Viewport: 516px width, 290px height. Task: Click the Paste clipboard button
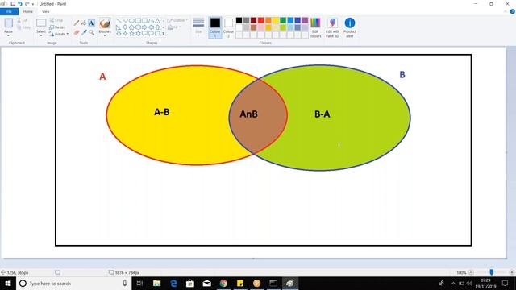8,25
